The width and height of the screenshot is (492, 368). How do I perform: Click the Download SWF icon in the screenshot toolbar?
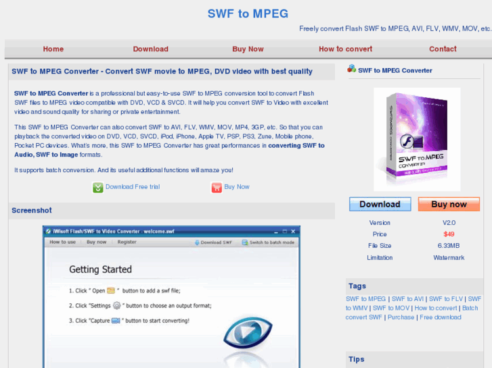(197, 242)
